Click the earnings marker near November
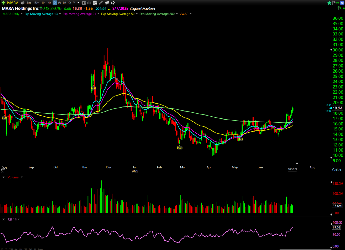This screenshot has width=345, height=250. tap(93, 88)
